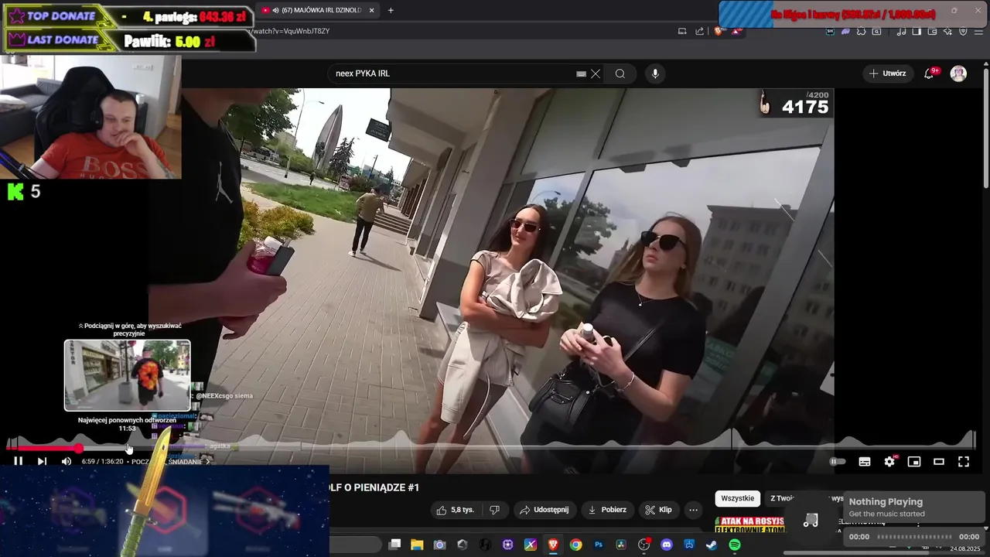Open Spotify from the taskbar
Viewport: 990px width, 557px height.
pos(735,545)
